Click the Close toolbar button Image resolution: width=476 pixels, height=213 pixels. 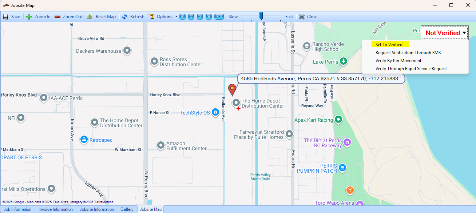[308, 17]
